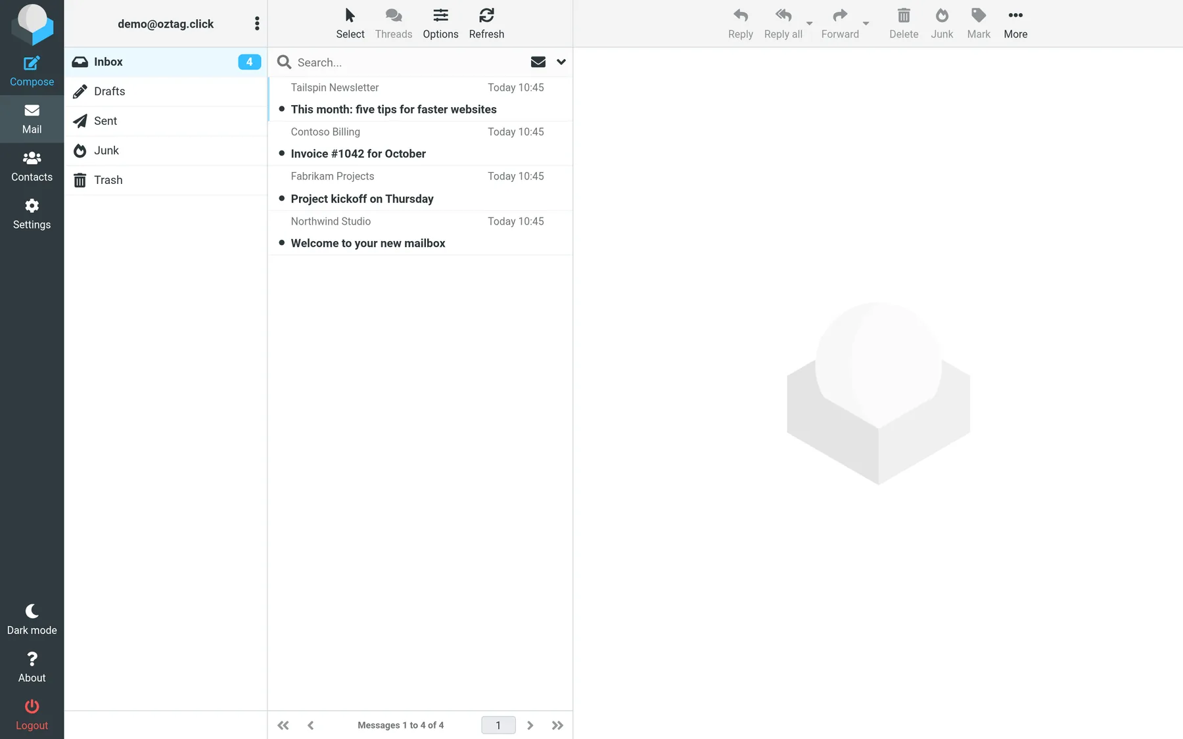Go to first page of messages
The height and width of the screenshot is (739, 1183).
coord(283,725)
